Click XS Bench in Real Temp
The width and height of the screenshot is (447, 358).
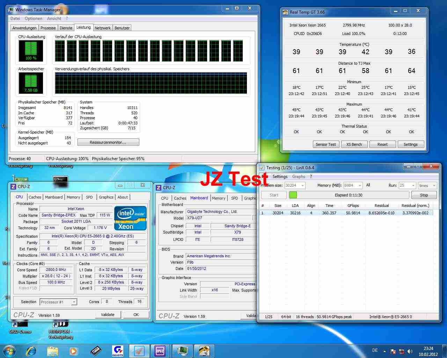354,144
